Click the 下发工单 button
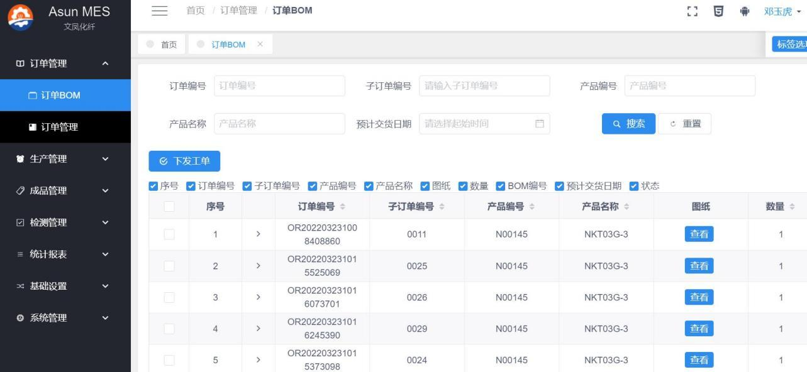 coord(184,161)
